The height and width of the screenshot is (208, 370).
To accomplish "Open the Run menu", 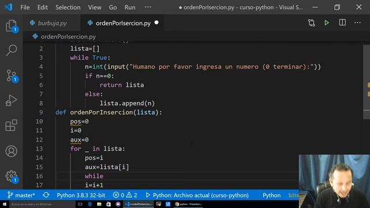I will [130, 8].
